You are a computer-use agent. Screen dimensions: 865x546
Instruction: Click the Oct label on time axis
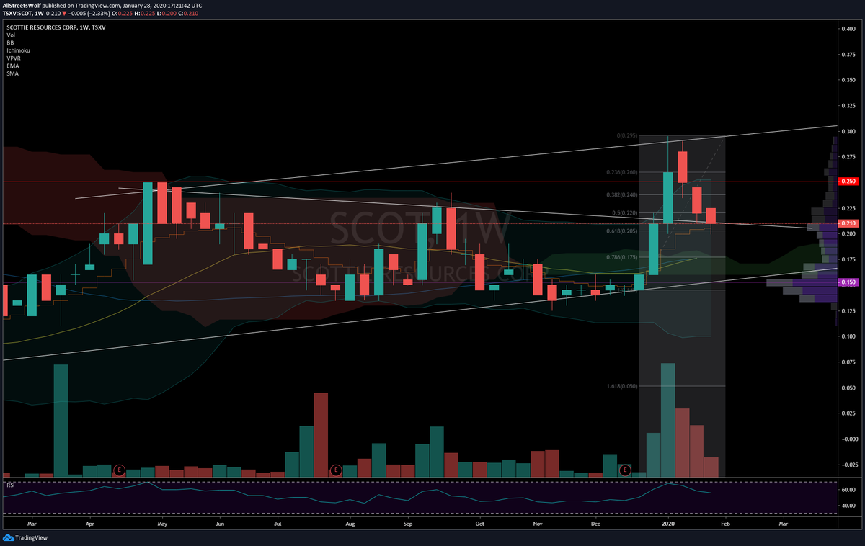[479, 524]
